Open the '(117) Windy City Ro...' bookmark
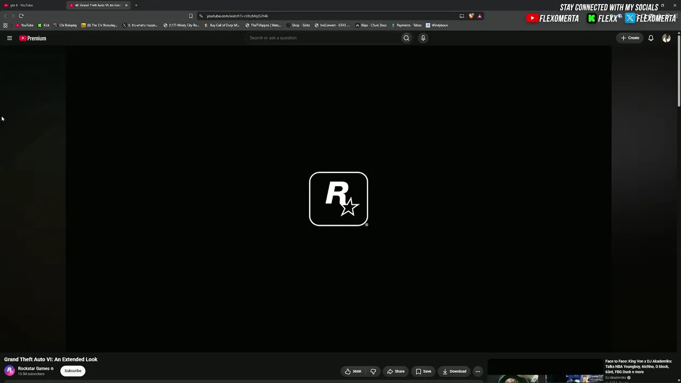681x383 pixels. tap(181, 26)
